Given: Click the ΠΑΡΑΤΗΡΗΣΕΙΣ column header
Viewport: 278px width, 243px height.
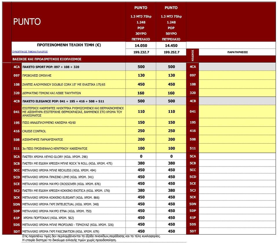Looking at the screenshot, I should 237,52.
